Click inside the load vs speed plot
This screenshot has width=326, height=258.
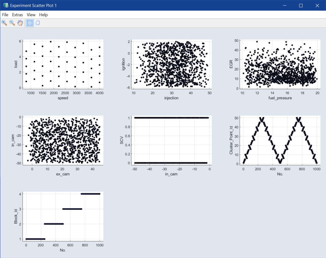[63, 64]
